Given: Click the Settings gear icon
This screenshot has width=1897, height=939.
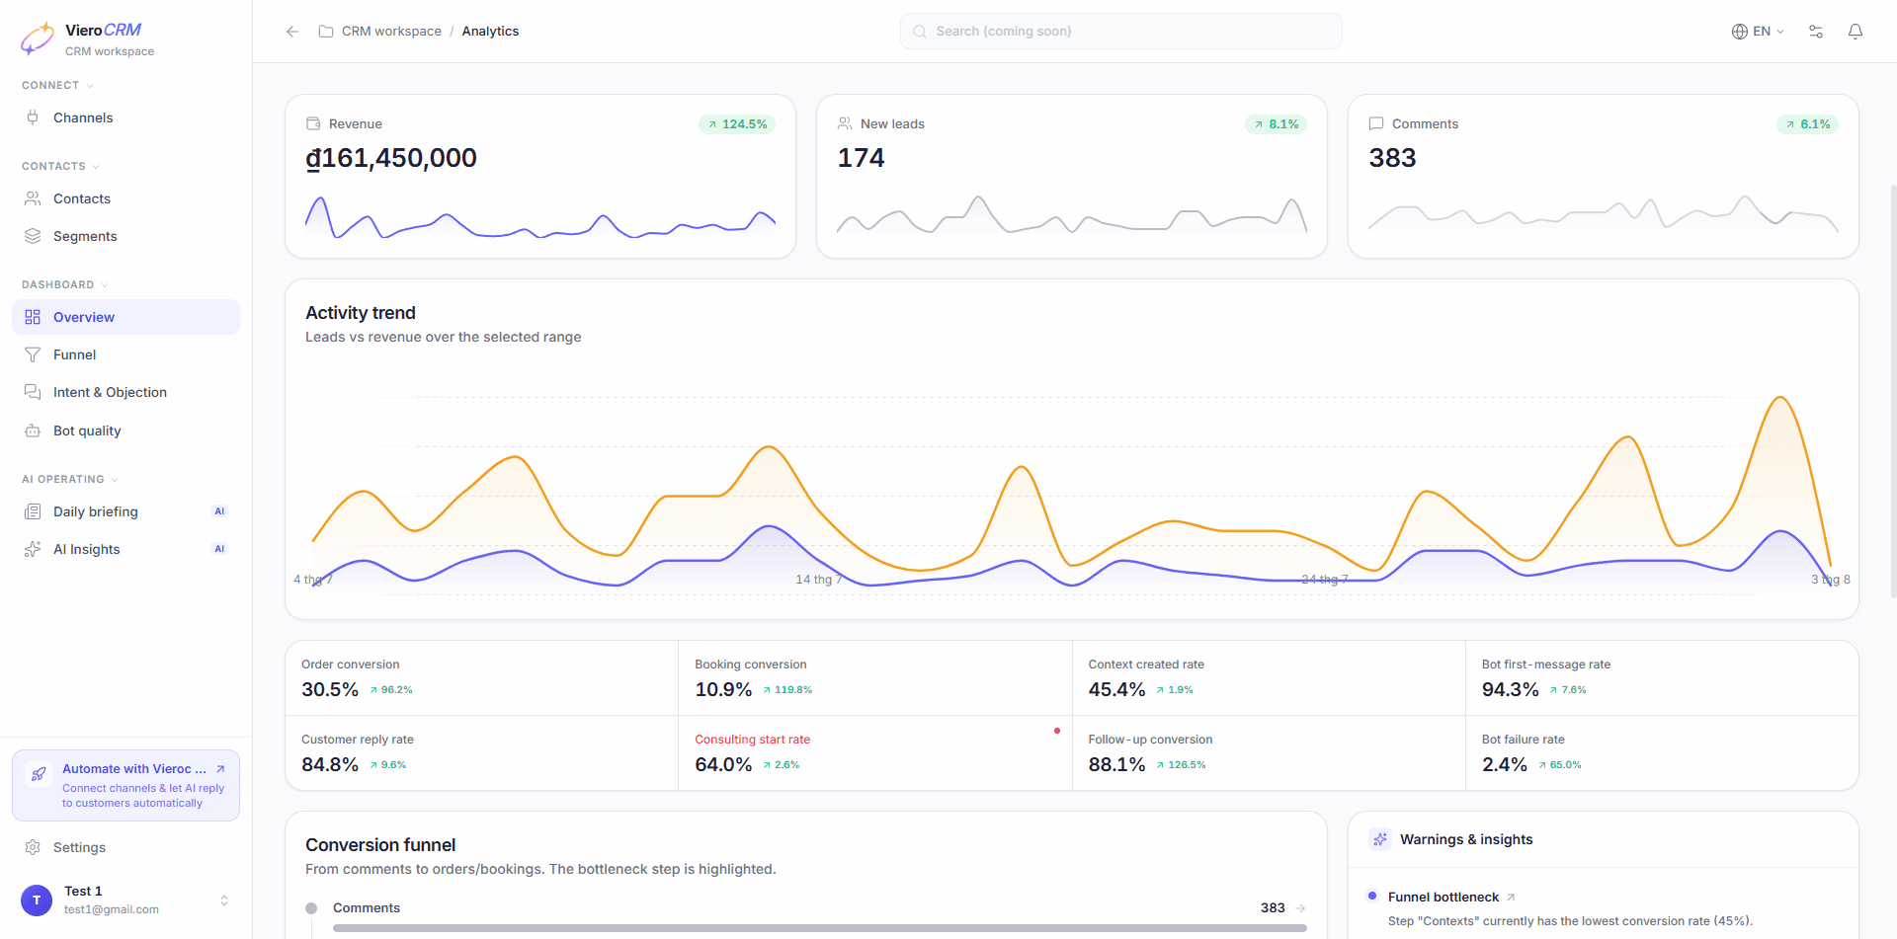Looking at the screenshot, I should click(33, 847).
